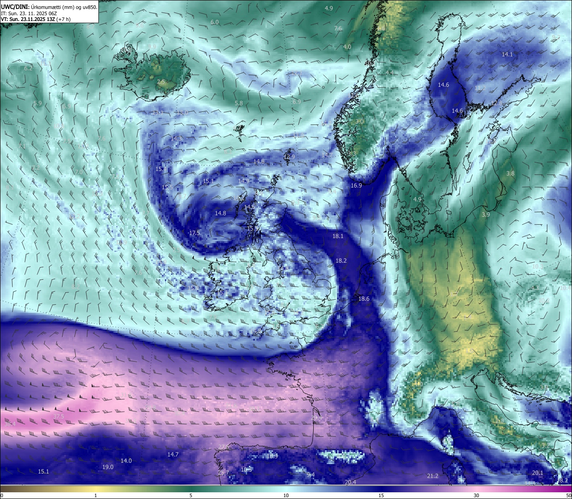Click the 18.1 value over the North Sea

[x=338, y=236]
